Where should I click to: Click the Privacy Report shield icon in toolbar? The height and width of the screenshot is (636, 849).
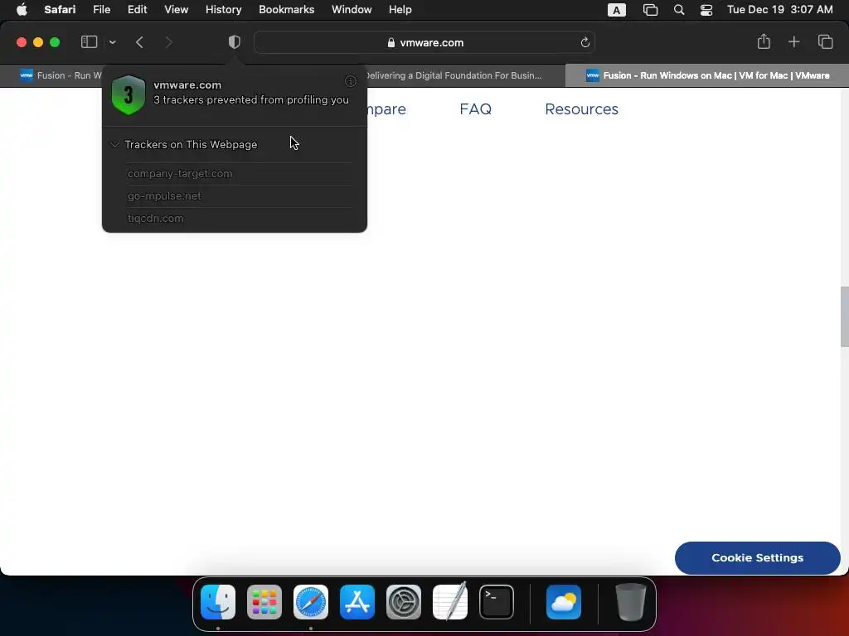pyautogui.click(x=234, y=42)
